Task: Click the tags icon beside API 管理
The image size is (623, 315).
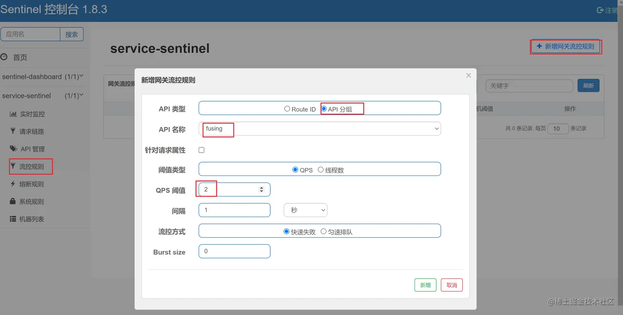Action: tap(13, 149)
